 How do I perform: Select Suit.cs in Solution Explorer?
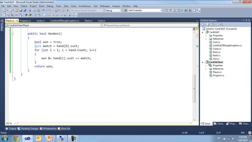(216, 59)
